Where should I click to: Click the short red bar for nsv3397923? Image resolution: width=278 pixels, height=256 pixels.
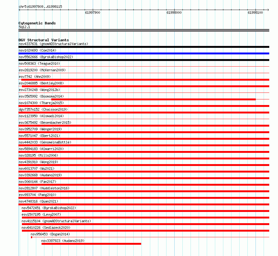click(x=91, y=244)
